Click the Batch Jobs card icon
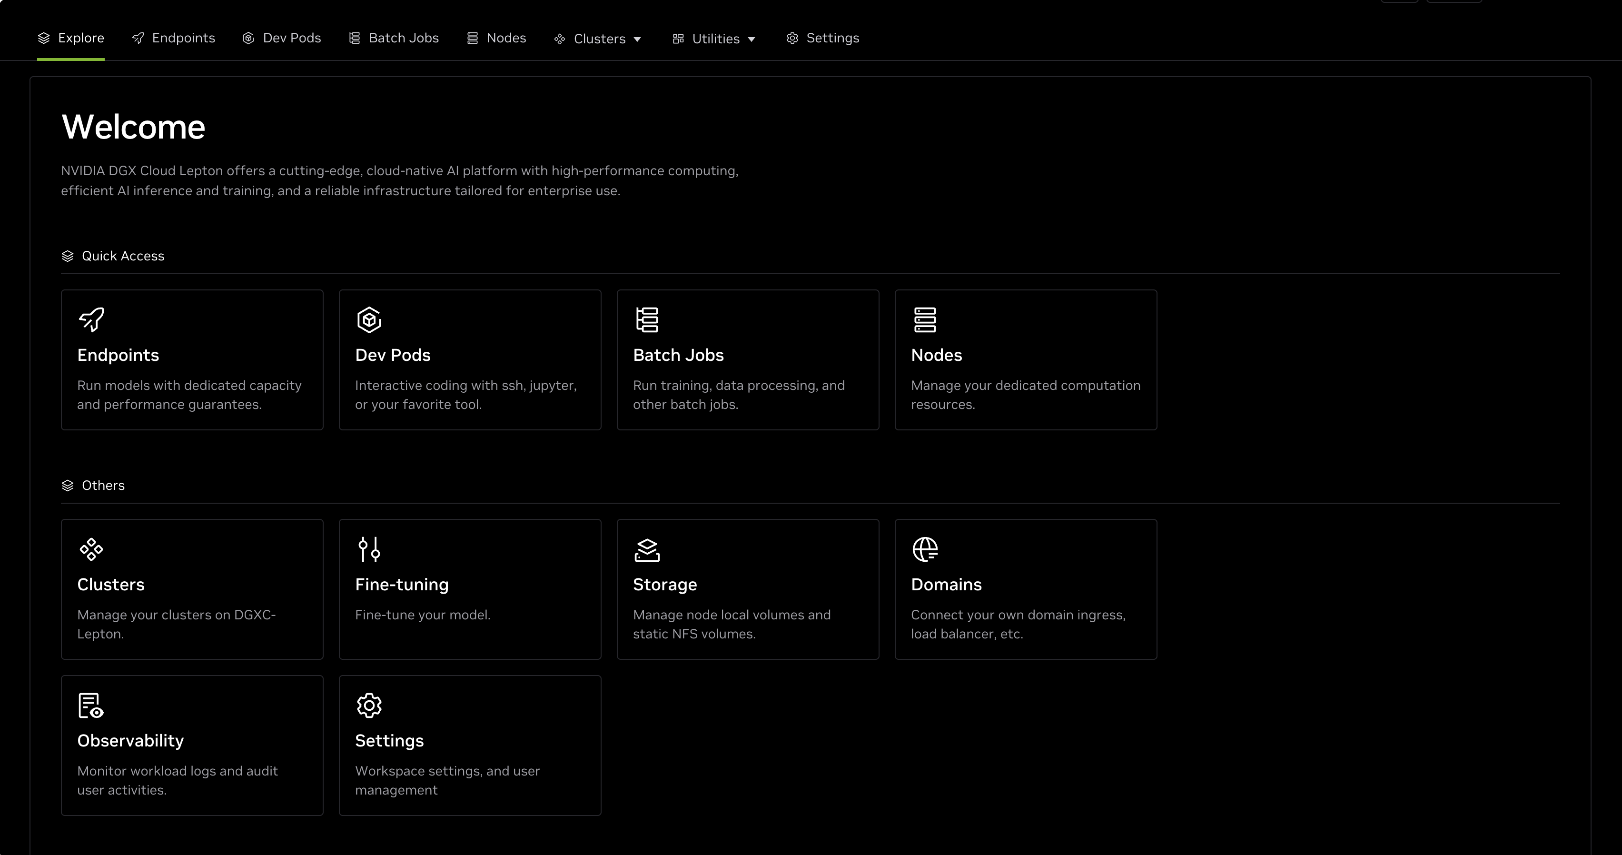 coord(647,320)
